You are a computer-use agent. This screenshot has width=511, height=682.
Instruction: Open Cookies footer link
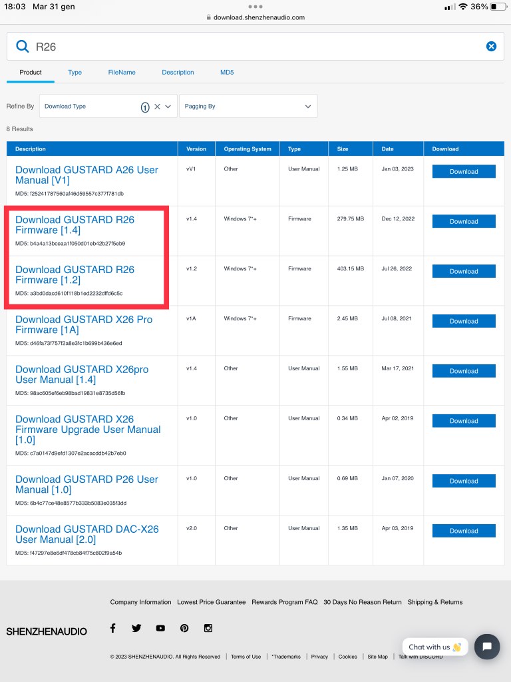(347, 656)
